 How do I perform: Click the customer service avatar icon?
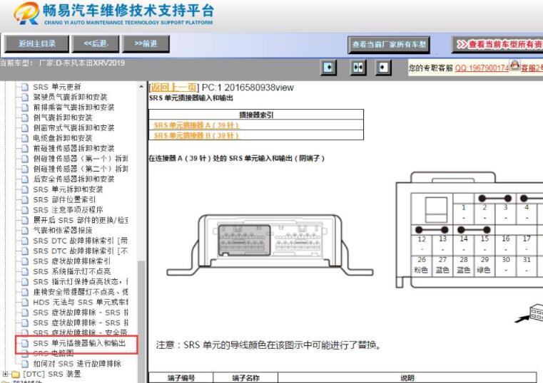click(x=515, y=65)
